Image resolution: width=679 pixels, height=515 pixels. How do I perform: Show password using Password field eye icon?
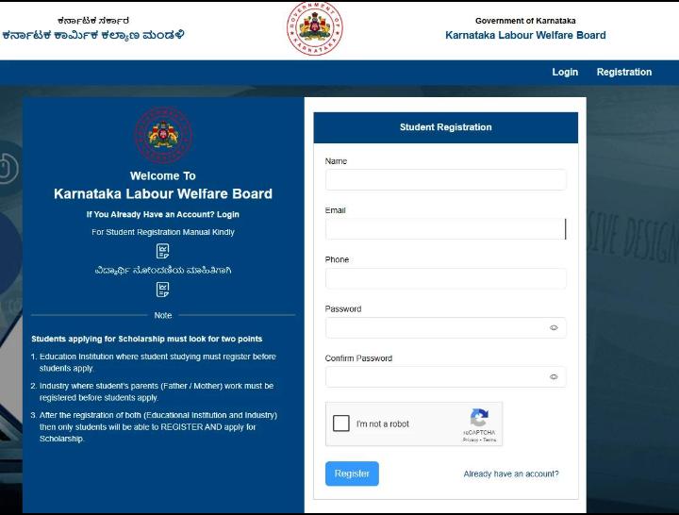pyautogui.click(x=554, y=328)
